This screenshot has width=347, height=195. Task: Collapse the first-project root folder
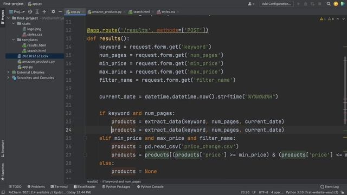[9, 18]
